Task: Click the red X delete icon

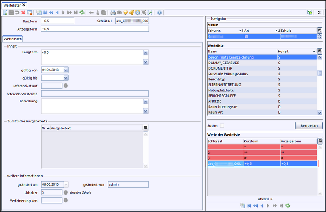Action: [x=23, y=13]
